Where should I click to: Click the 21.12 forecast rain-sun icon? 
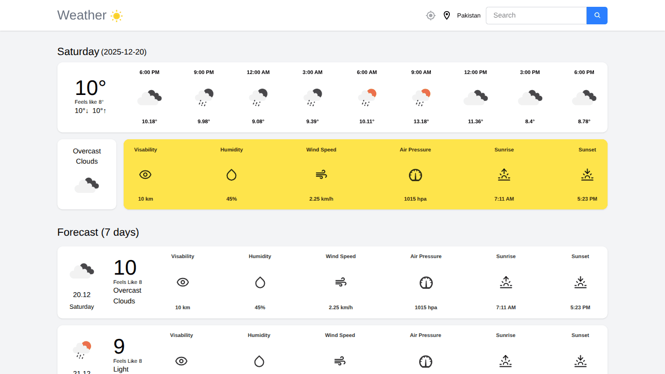pos(82,350)
